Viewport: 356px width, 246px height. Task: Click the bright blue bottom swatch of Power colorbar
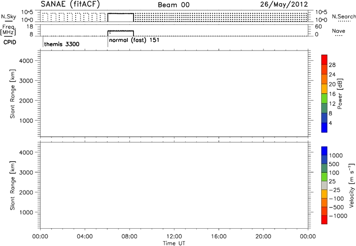coord(324,127)
